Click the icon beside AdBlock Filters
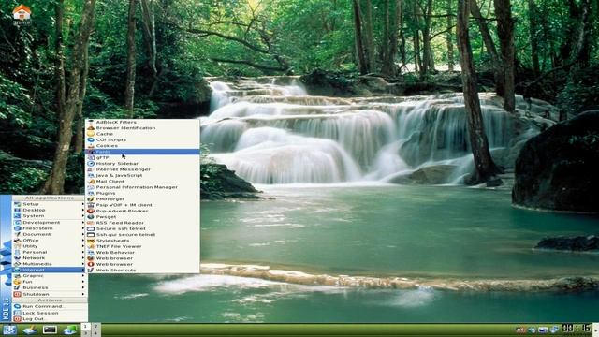 tap(91, 123)
